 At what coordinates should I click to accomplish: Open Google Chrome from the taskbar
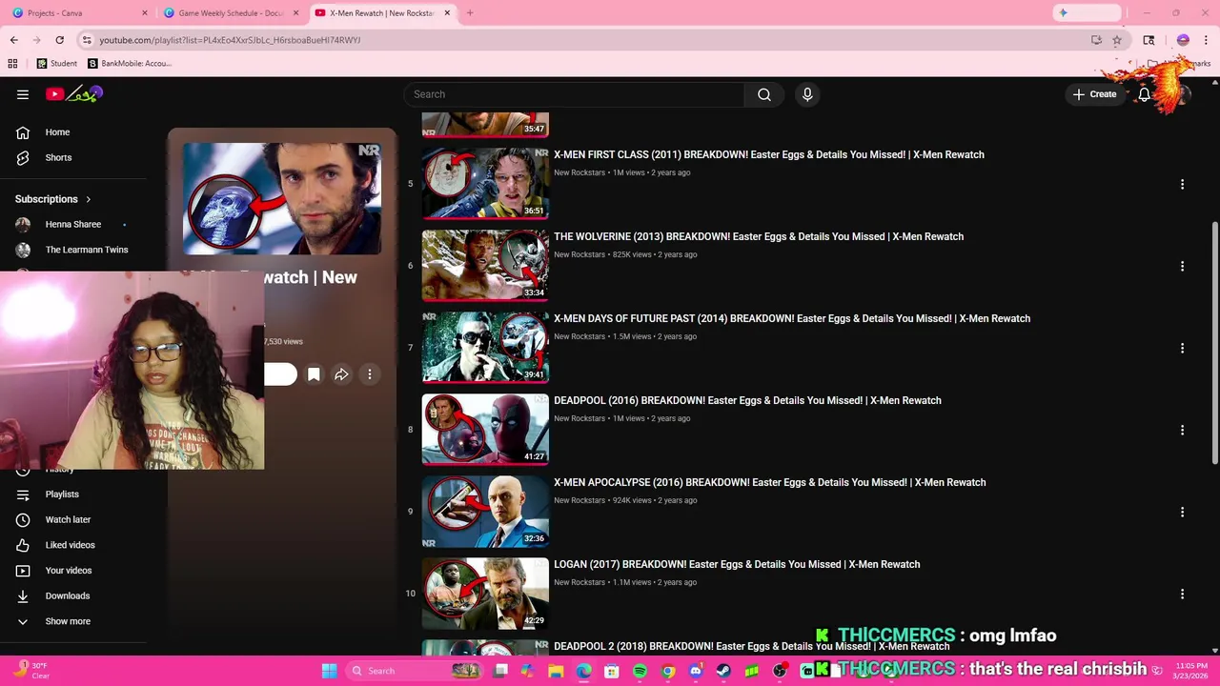coord(668,671)
